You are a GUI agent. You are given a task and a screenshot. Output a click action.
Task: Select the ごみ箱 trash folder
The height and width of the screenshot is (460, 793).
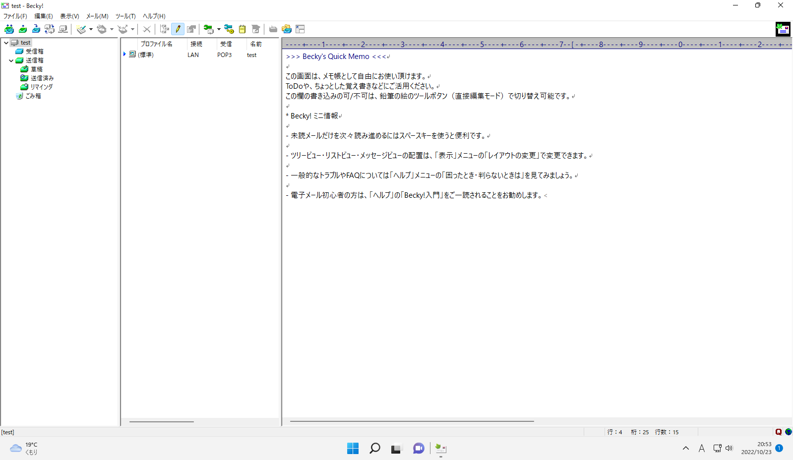(x=33, y=96)
